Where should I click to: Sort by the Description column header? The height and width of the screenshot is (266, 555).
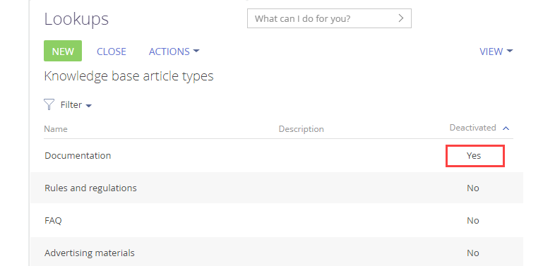pyautogui.click(x=302, y=129)
